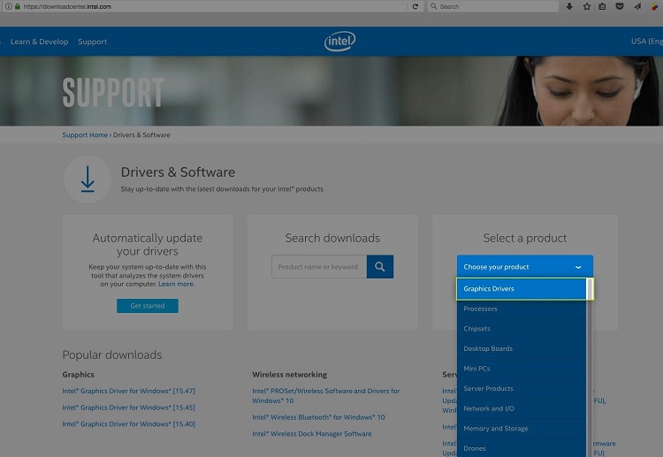The image size is (663, 457).
Task: Bookmark page with the star icon
Action: [x=586, y=6]
